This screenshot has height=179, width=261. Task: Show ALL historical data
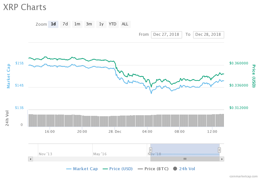pos(125,24)
